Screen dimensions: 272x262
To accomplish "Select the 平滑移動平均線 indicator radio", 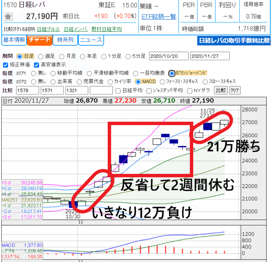I will point(89,73).
